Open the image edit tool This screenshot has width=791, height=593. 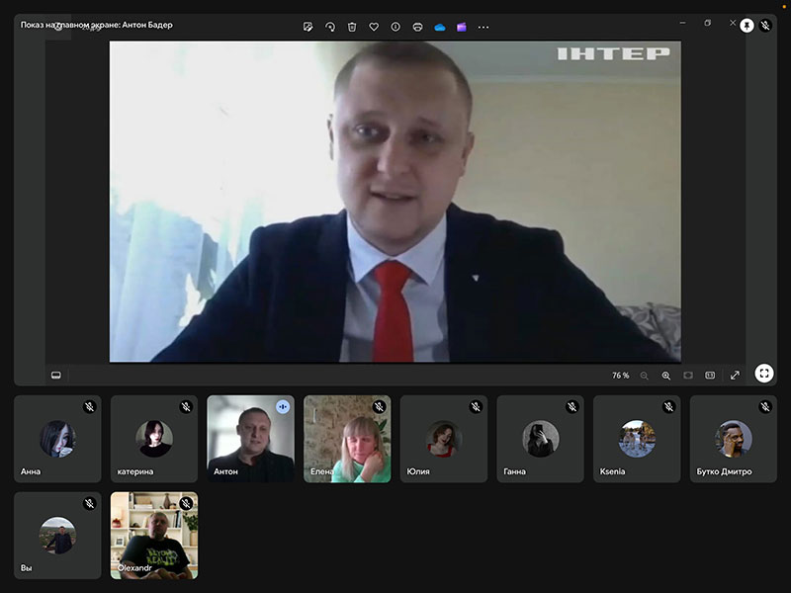(308, 27)
